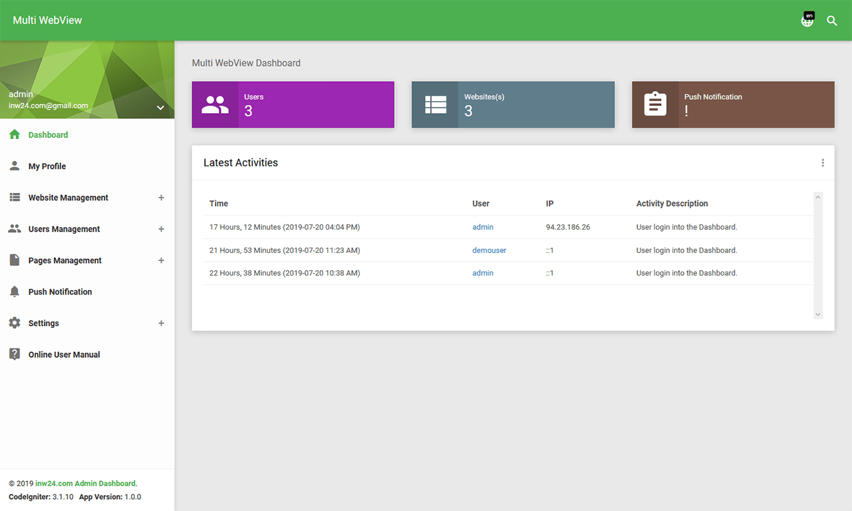Click the Users Management people icon
Image resolution: width=852 pixels, height=511 pixels.
[15, 228]
